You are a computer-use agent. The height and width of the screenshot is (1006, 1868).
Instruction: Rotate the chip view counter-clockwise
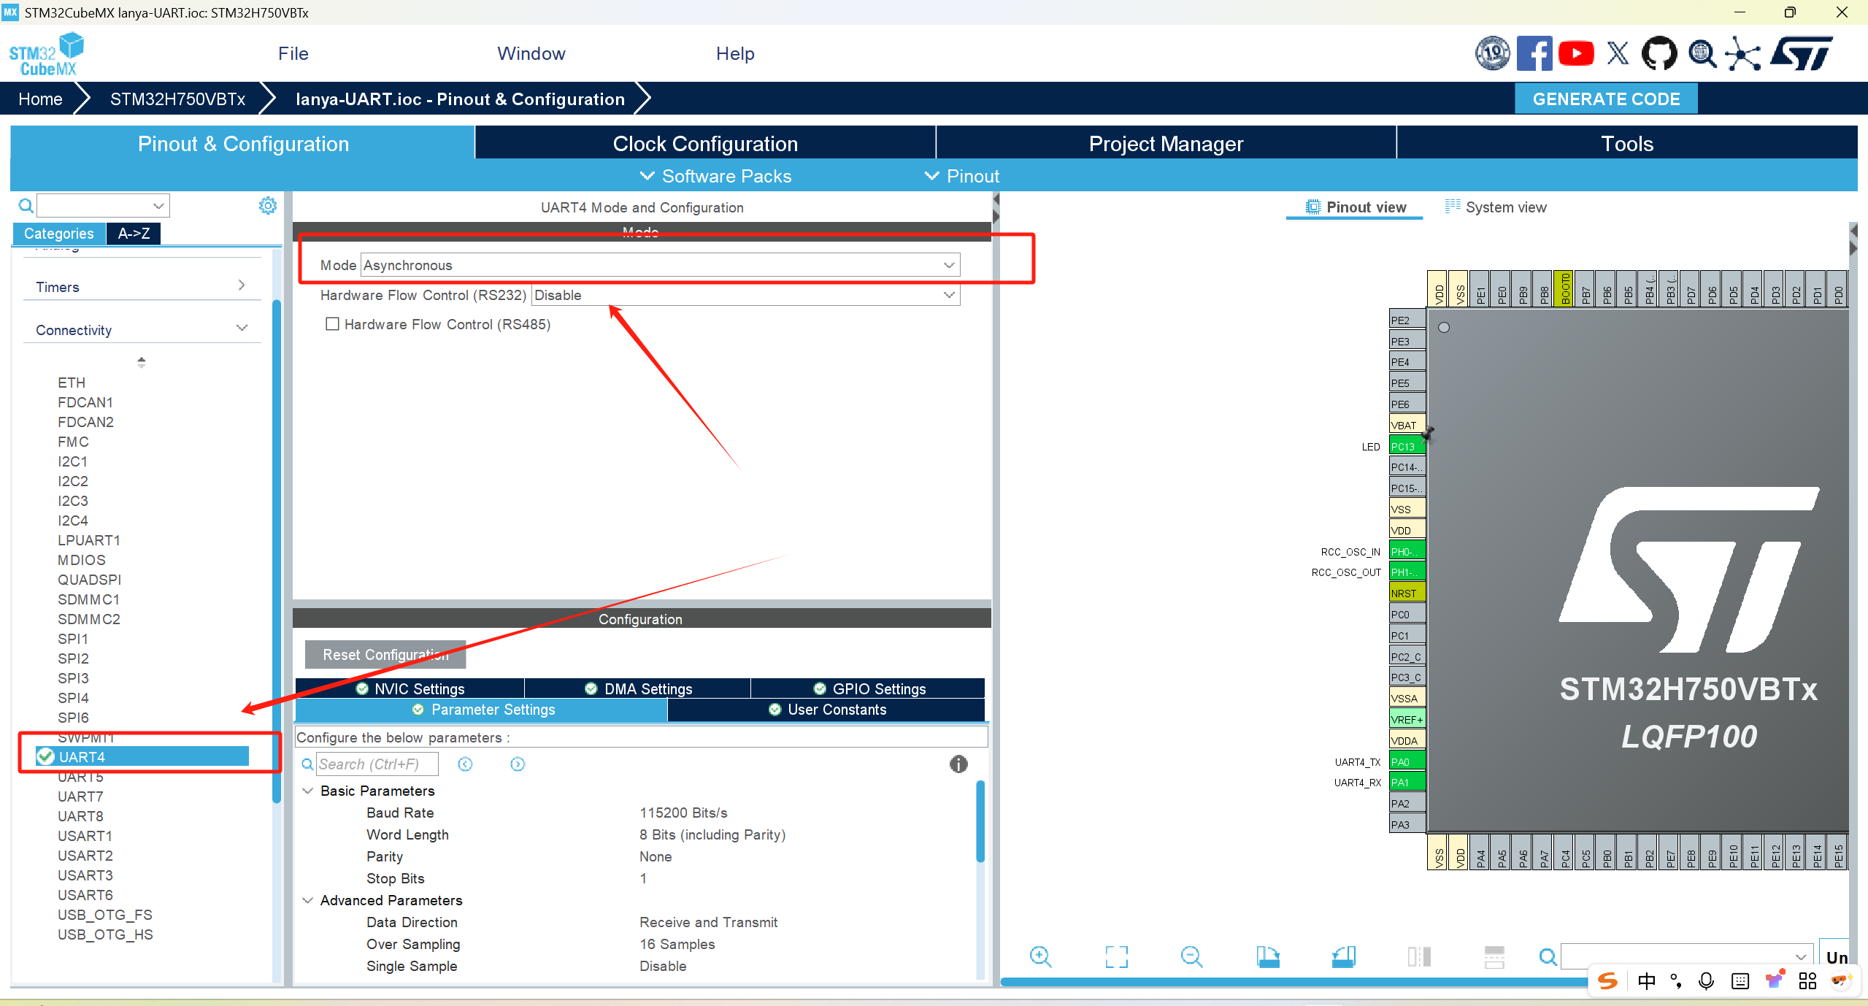pyautogui.click(x=1343, y=956)
